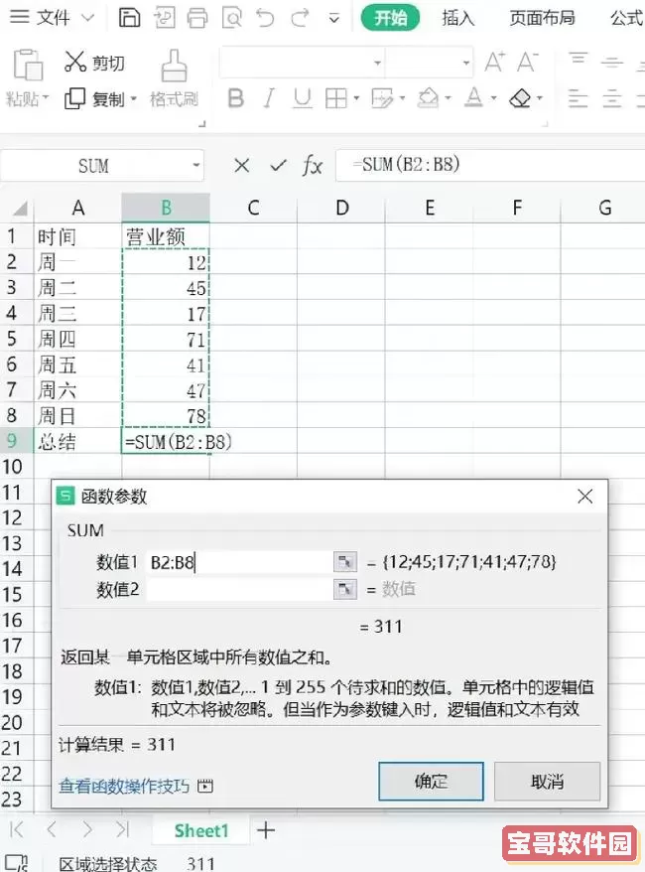The image size is (645, 872).
Task: Click the Save icon in quick toolbar
Action: click(129, 18)
